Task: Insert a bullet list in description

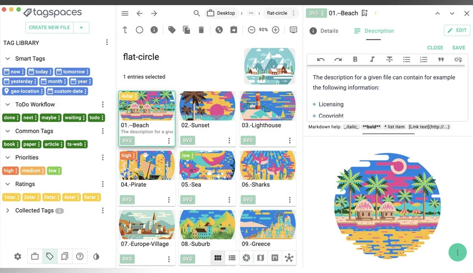Action: (x=407, y=59)
